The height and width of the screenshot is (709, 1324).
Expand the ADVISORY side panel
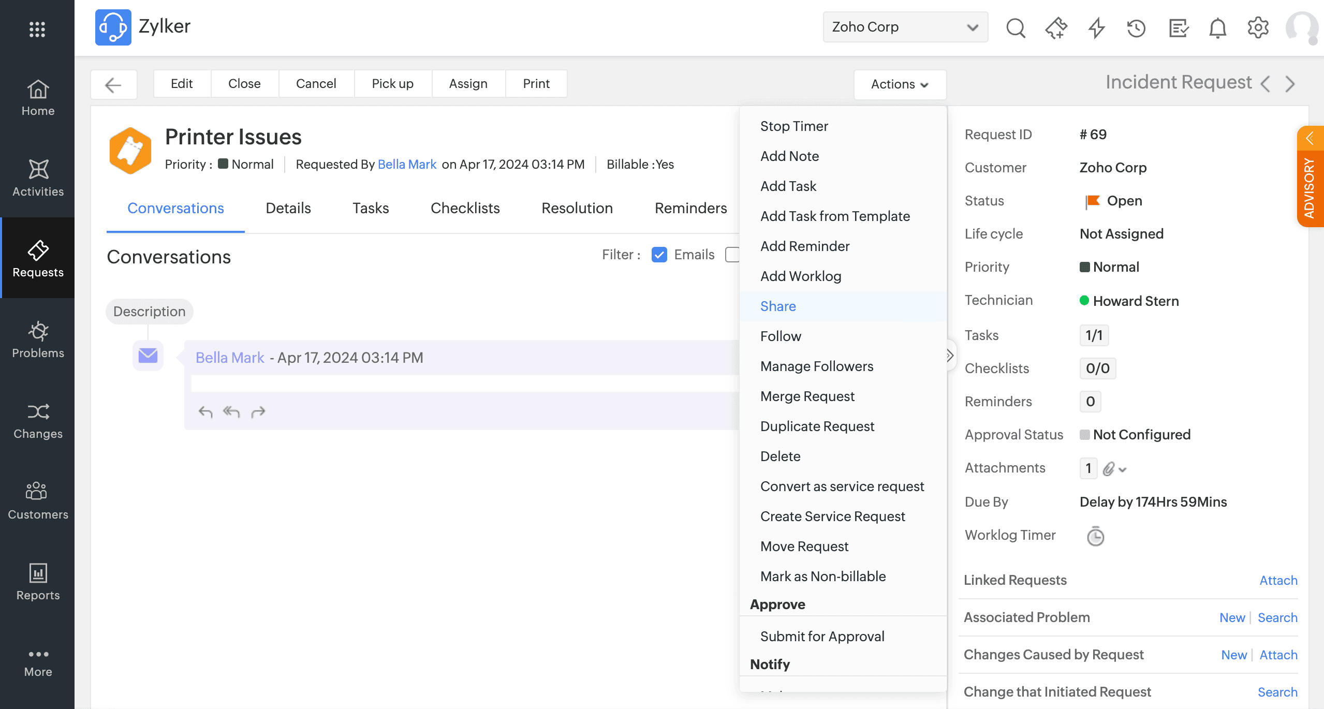(x=1310, y=138)
